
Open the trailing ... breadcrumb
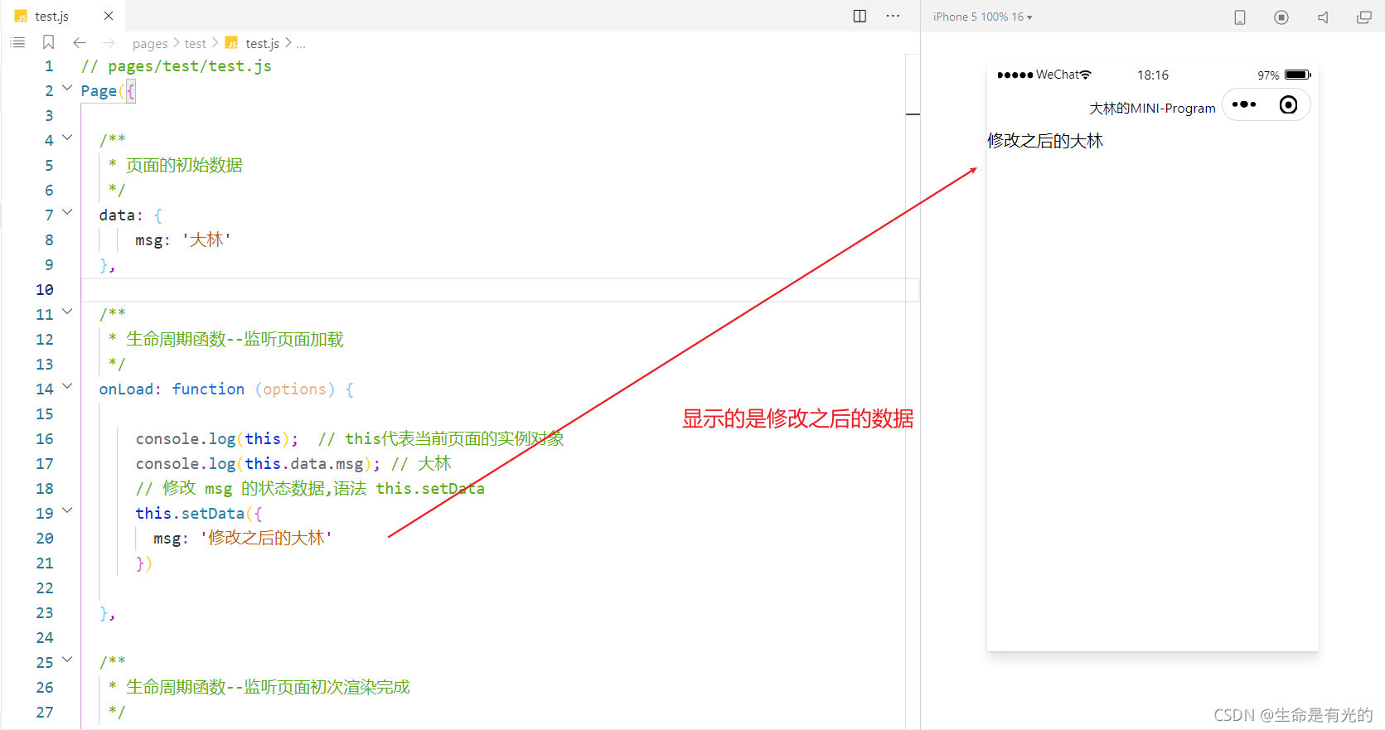point(301,43)
